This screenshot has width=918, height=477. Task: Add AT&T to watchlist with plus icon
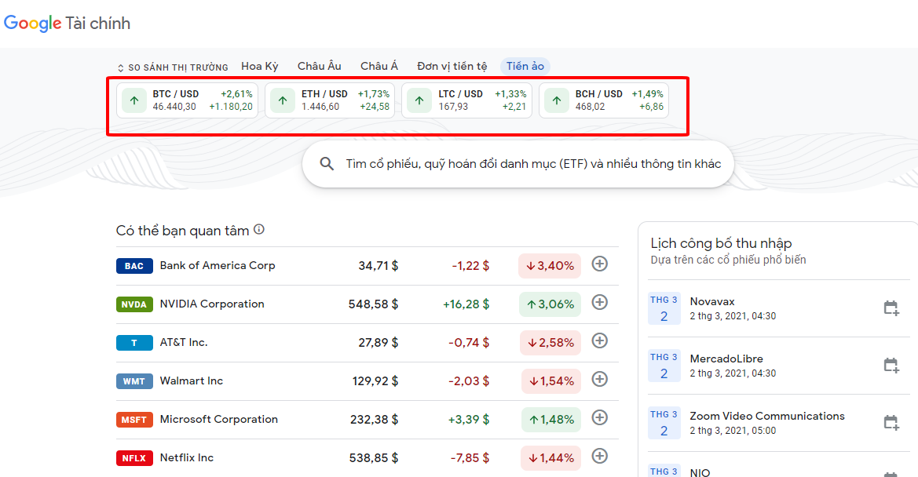(599, 340)
